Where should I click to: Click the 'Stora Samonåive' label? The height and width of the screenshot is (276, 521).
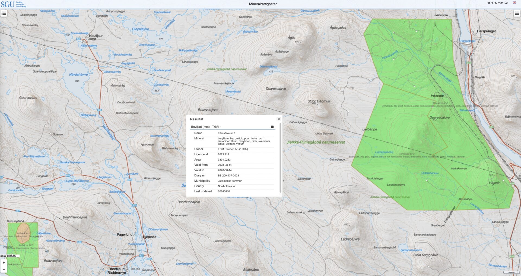point(426,255)
